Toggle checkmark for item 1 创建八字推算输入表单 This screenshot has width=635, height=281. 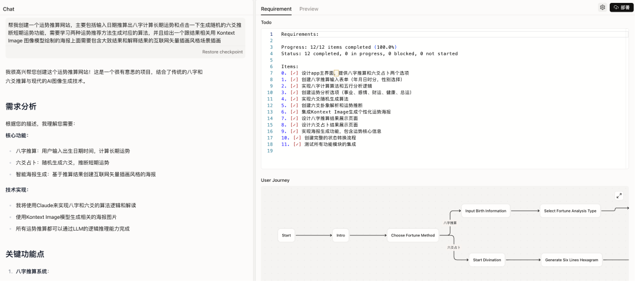295,80
